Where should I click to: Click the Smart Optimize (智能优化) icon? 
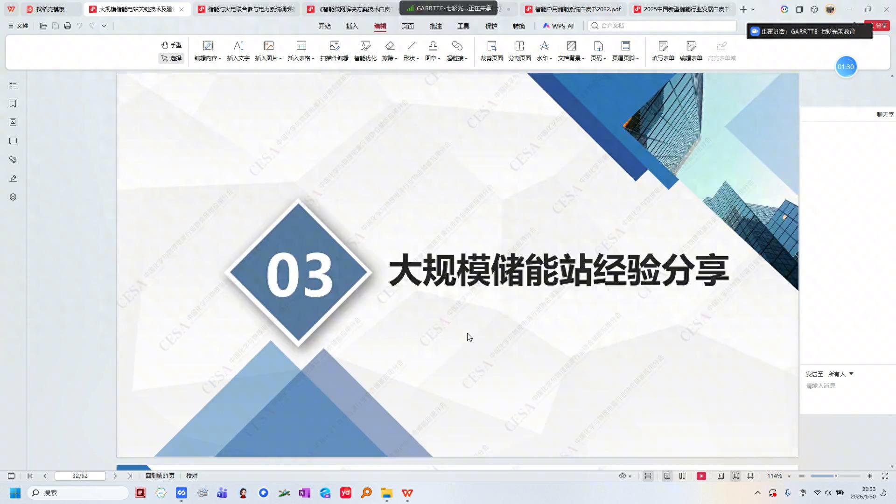pos(365,46)
